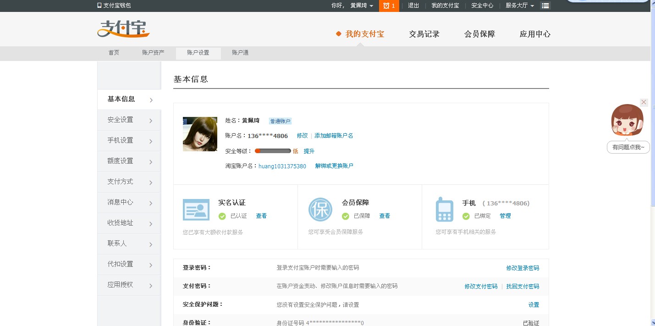Click the 支付宝钱包 phone icon link
The width and height of the screenshot is (655, 326).
[x=114, y=6]
